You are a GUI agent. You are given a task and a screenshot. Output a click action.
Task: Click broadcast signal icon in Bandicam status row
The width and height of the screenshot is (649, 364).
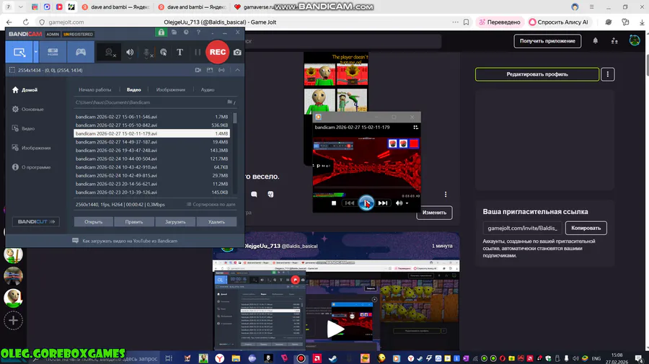(x=222, y=71)
